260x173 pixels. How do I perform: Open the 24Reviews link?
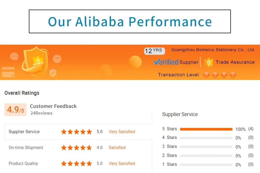(x=41, y=113)
